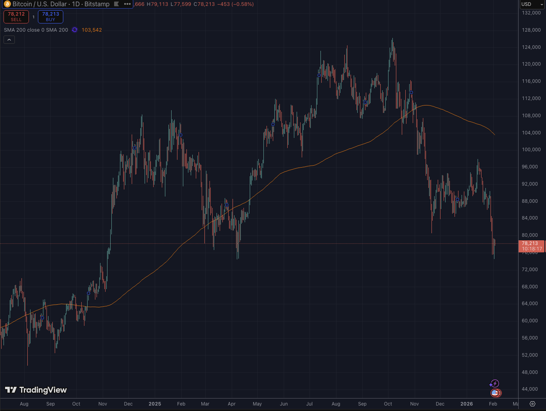Click the SMA value 103,542 in legend
The height and width of the screenshot is (411, 546).
(92, 30)
